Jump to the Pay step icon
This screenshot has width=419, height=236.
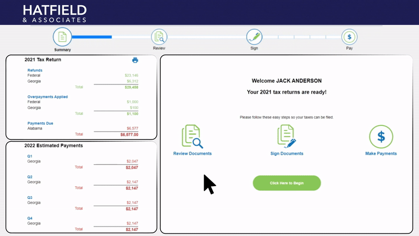pyautogui.click(x=349, y=37)
